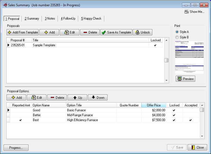Toggle Reported Amt check for Best option

pos(21,120)
